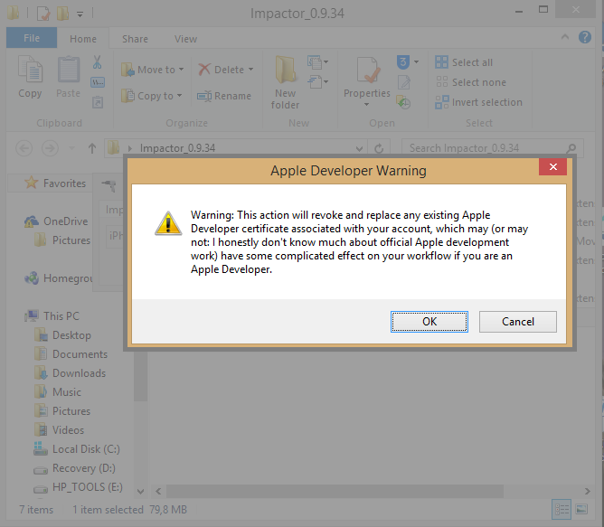
Task: Select Homegroup in the navigation pane
Action: pyautogui.click(x=59, y=278)
